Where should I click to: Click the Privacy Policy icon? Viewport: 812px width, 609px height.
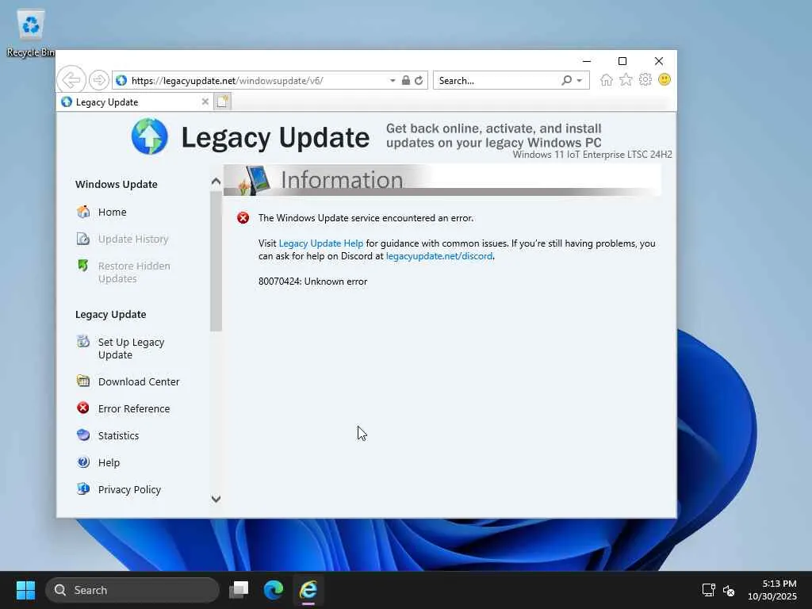point(83,488)
